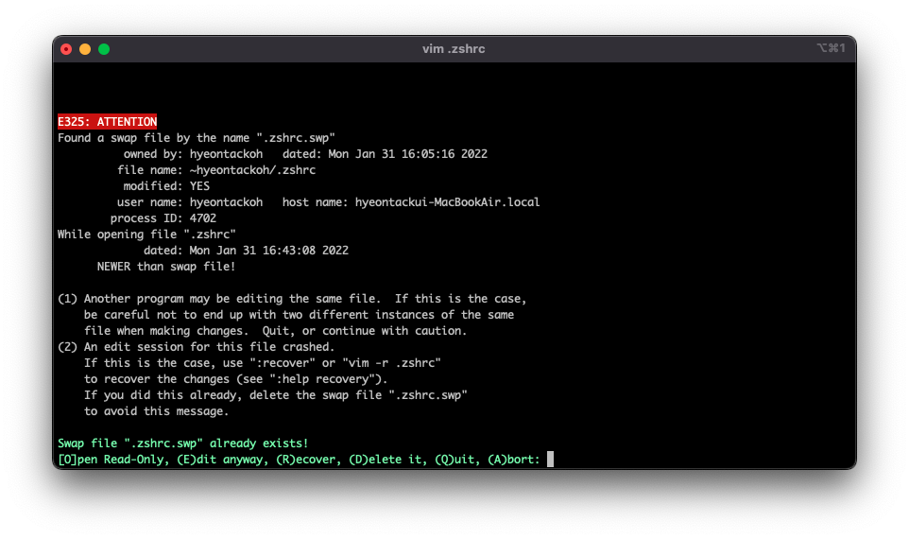Click the ":help recovery" line

[x=236, y=379]
